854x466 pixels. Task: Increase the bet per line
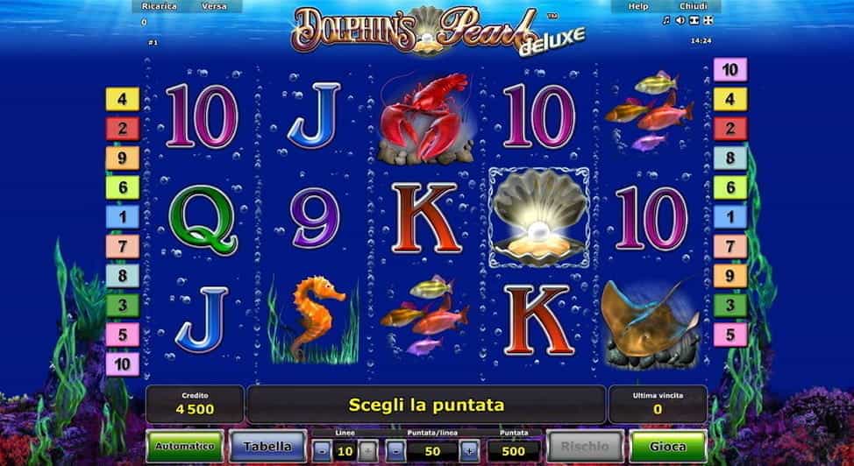[x=470, y=451]
